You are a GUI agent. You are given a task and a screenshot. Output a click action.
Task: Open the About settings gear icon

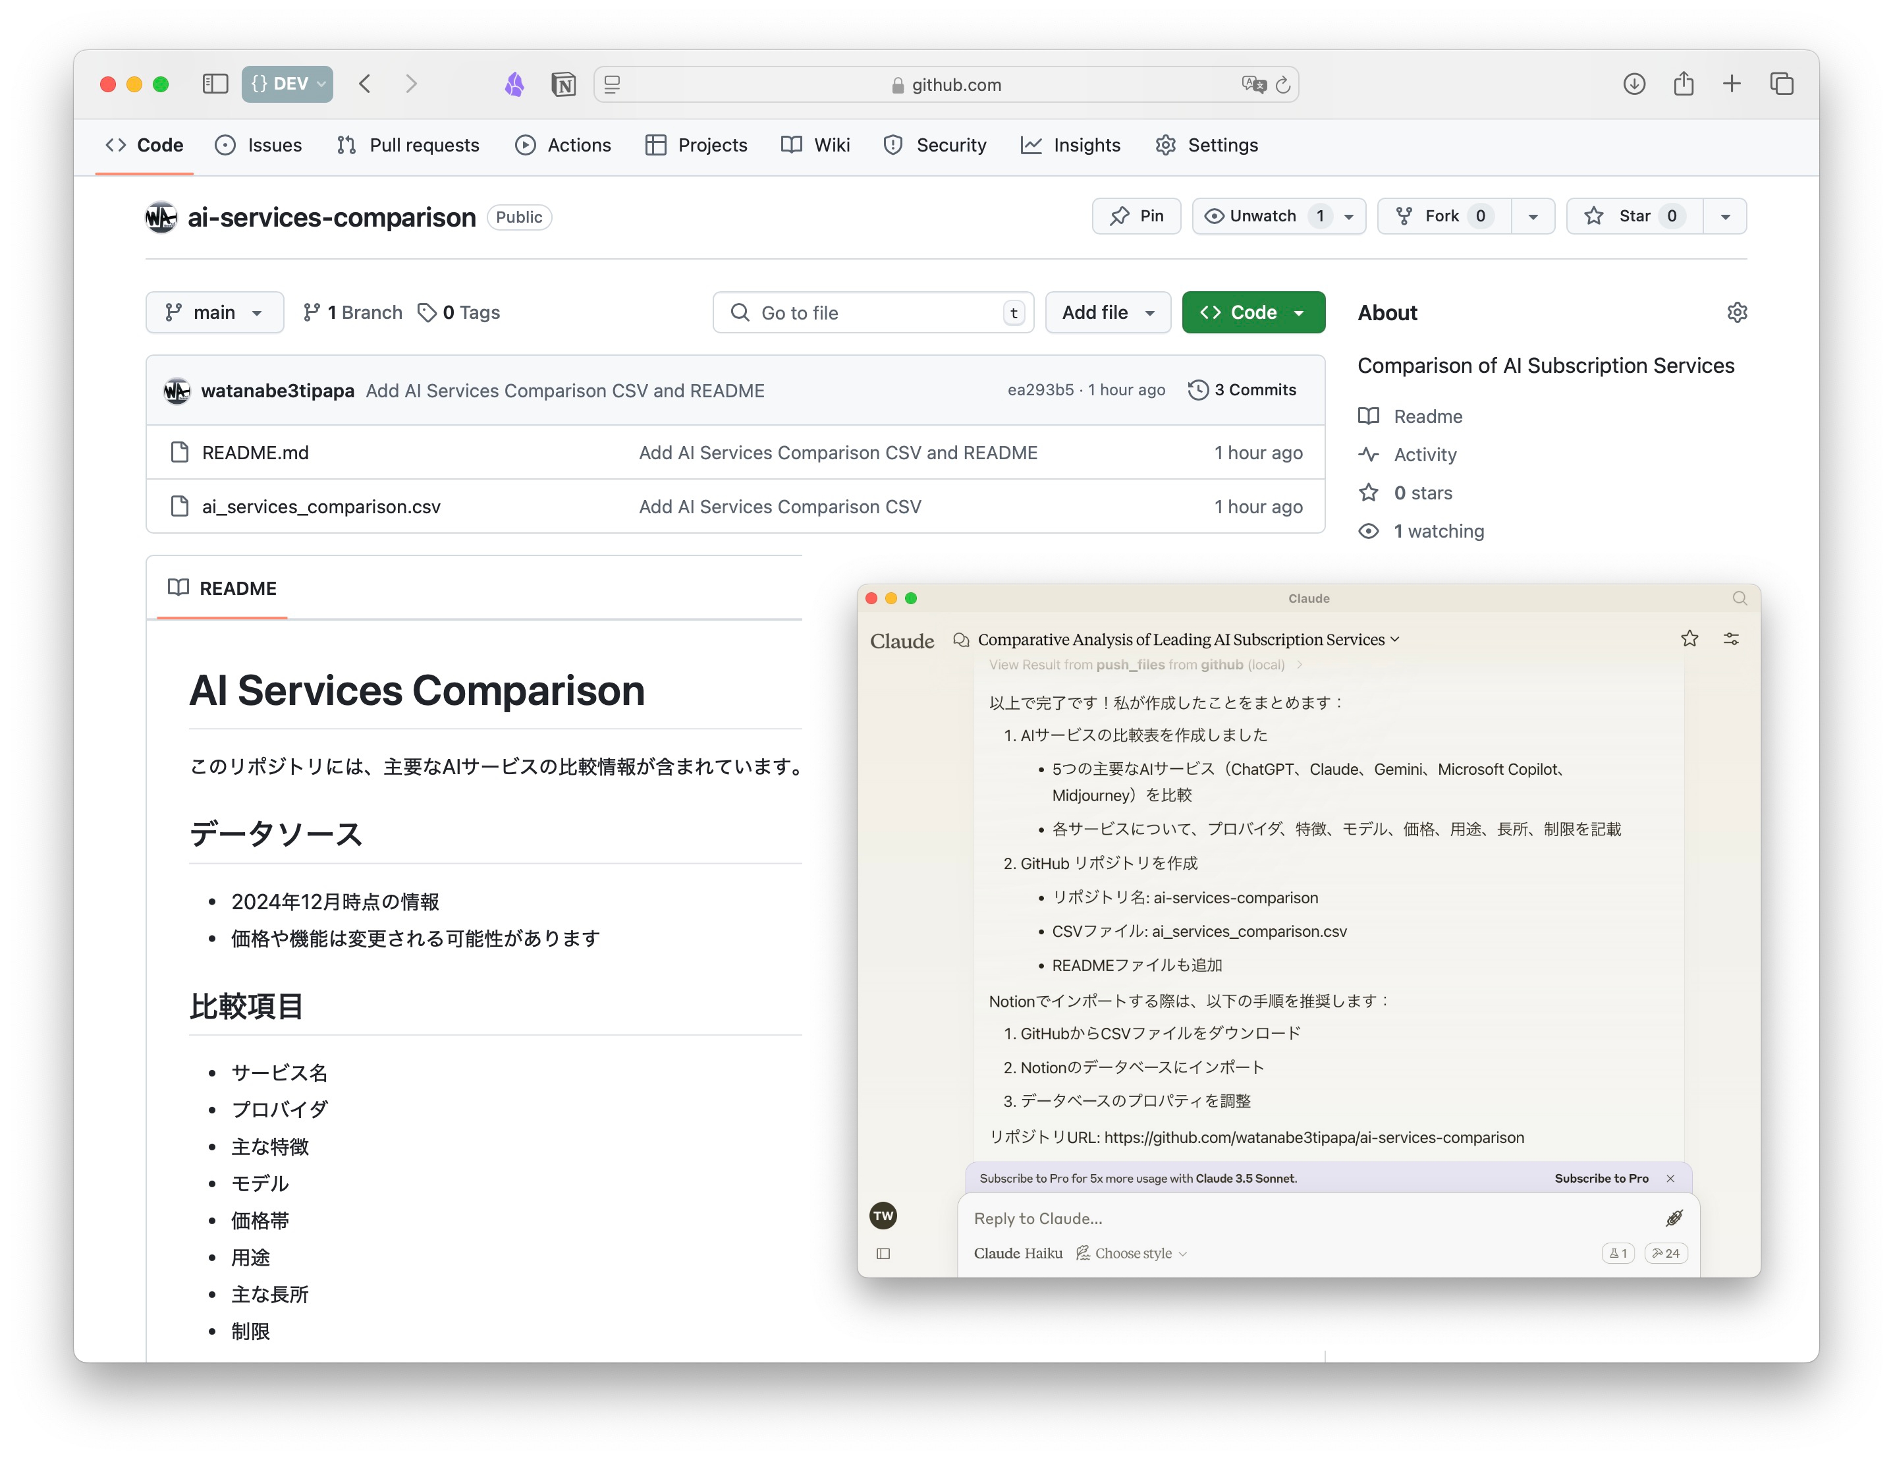click(1737, 313)
